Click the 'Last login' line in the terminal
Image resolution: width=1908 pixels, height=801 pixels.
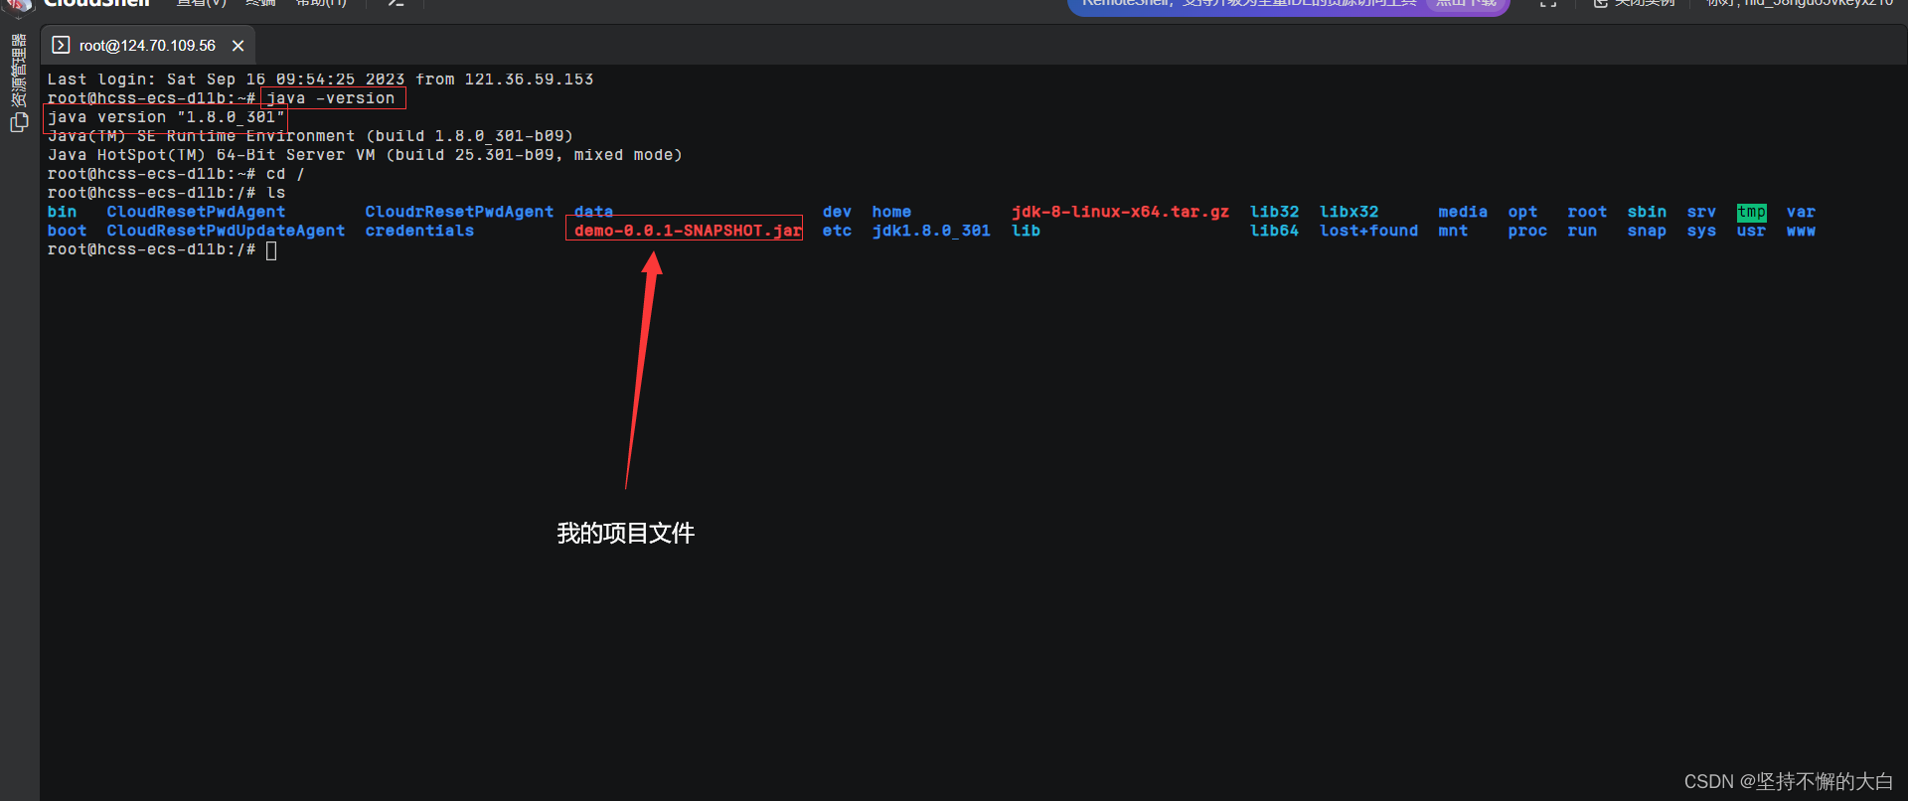point(320,80)
